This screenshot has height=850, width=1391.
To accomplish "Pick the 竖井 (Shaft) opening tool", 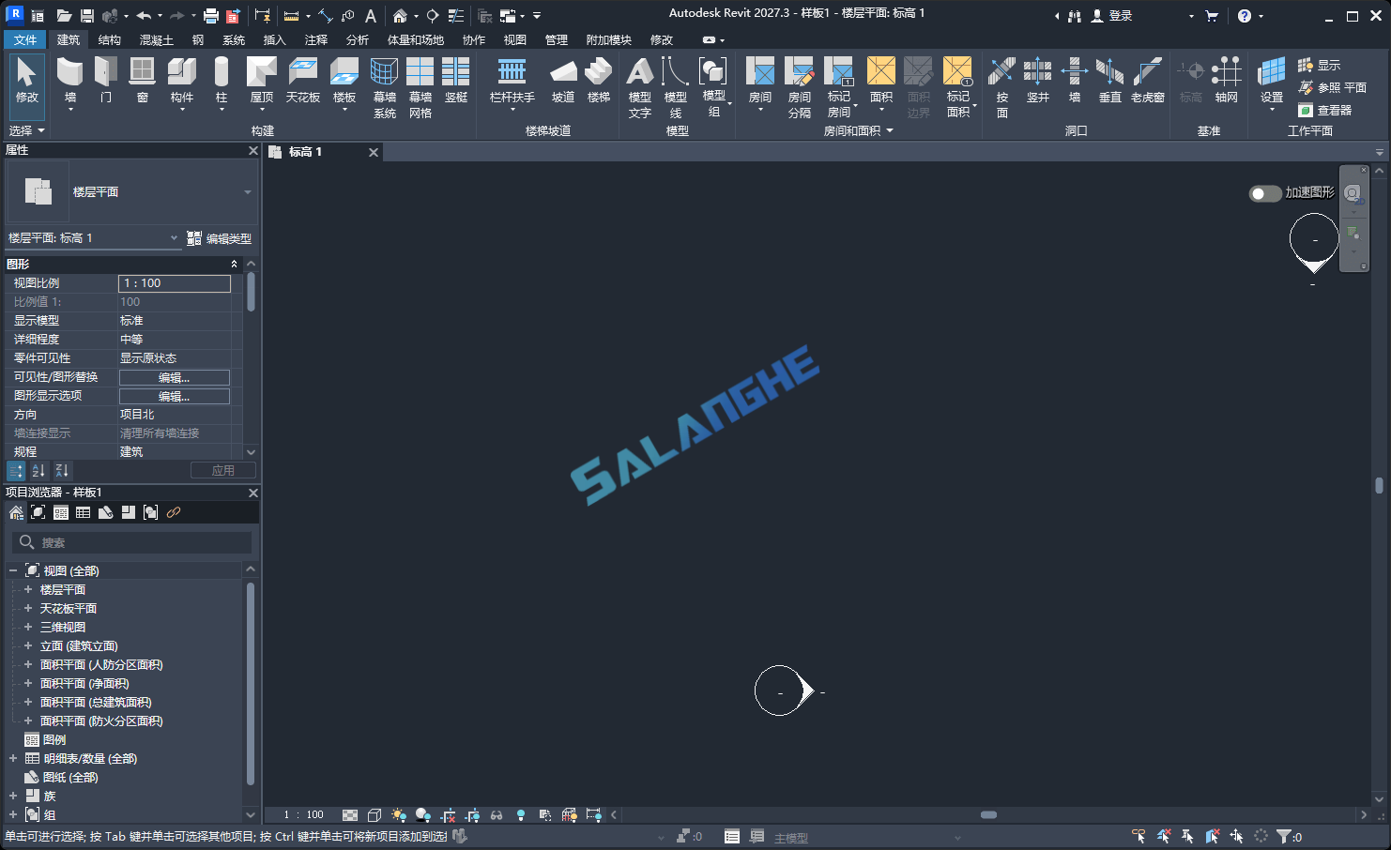I will pyautogui.click(x=1038, y=81).
